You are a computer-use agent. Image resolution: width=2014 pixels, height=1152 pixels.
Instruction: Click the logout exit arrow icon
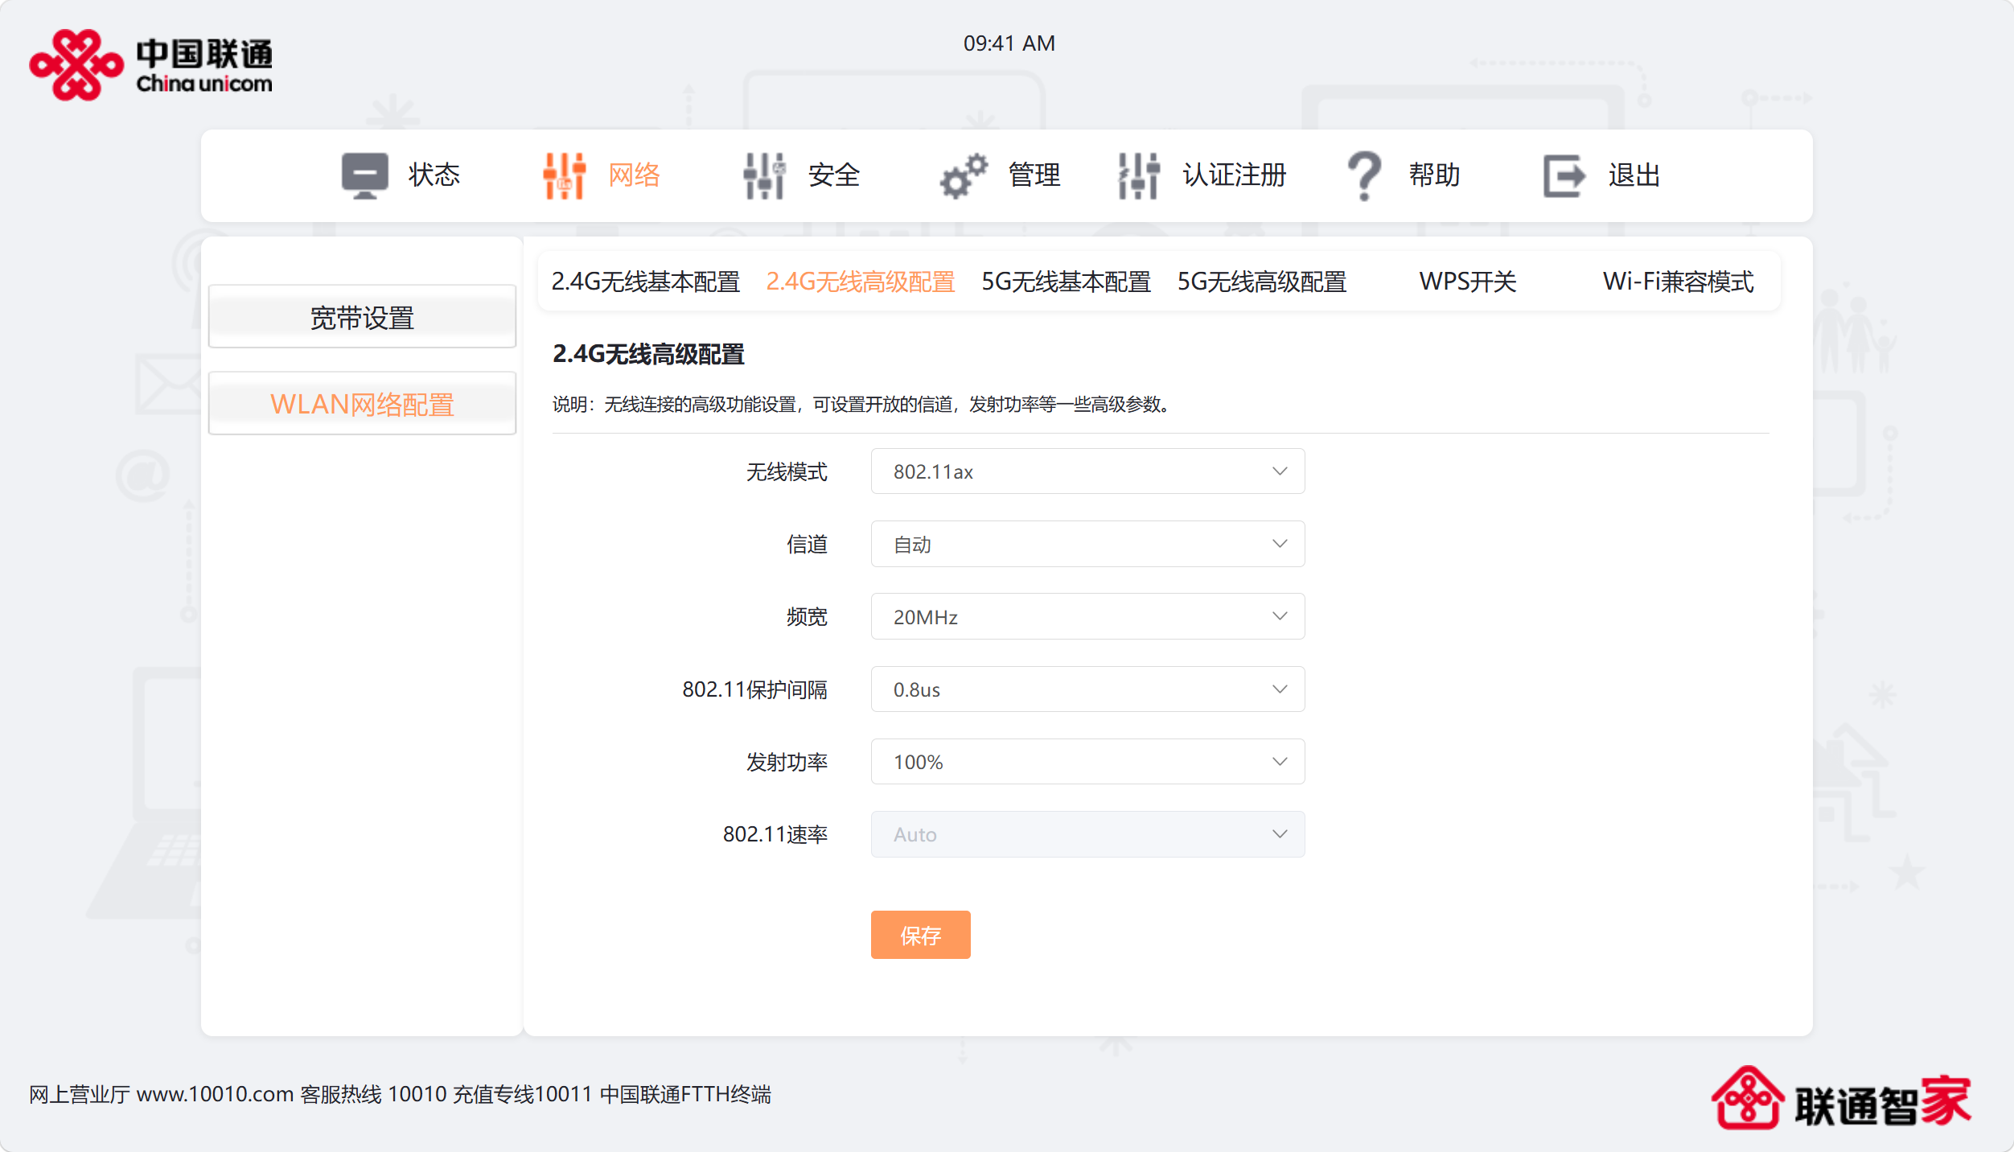pyautogui.click(x=1564, y=175)
